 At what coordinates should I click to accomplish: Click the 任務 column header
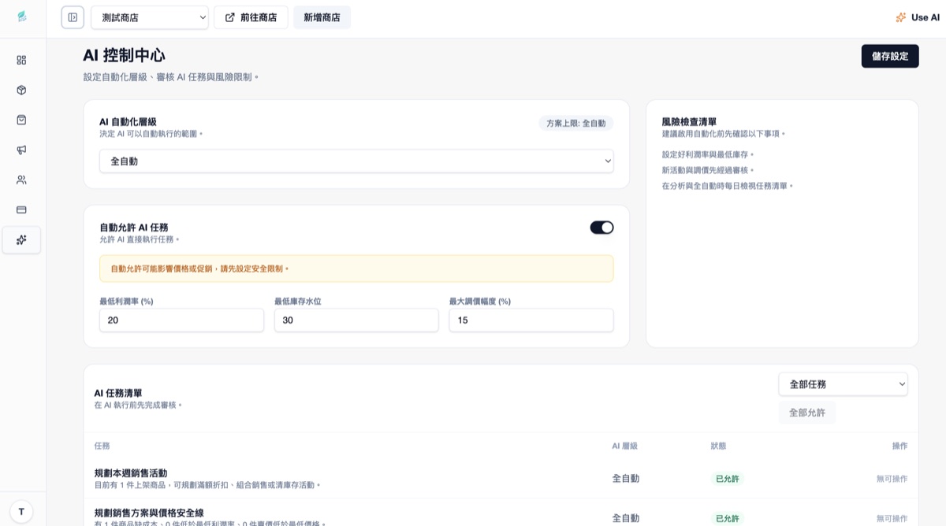point(102,446)
